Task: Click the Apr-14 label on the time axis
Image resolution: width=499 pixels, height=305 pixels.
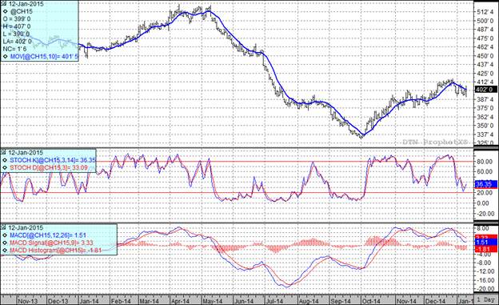Action: (180, 301)
